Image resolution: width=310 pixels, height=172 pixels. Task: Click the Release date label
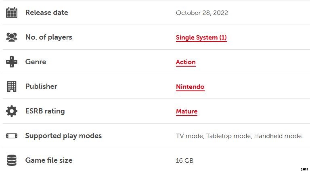46,13
